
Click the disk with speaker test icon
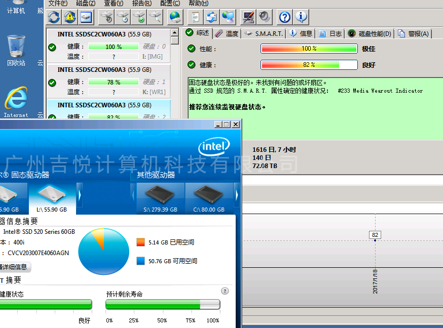click(106, 17)
